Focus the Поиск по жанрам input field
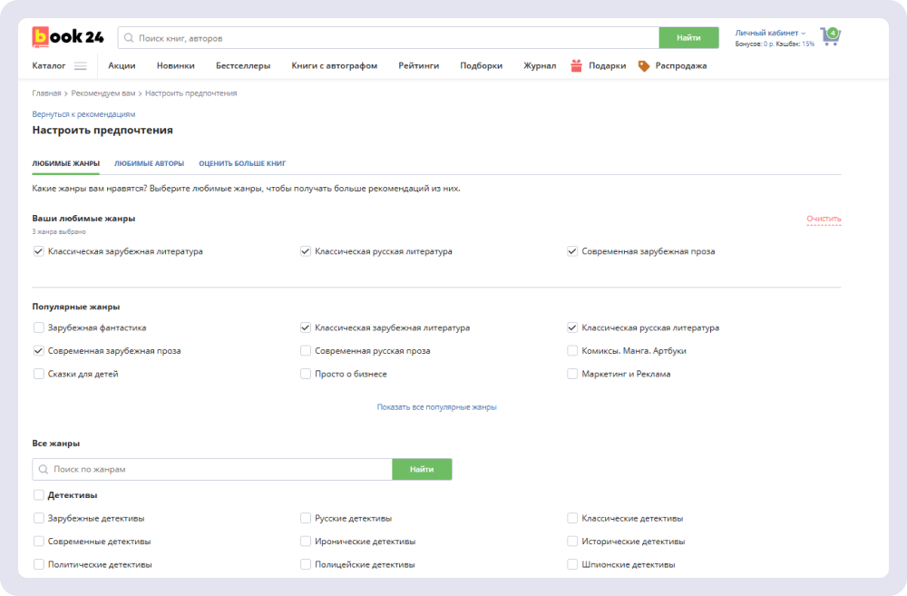 [218, 469]
